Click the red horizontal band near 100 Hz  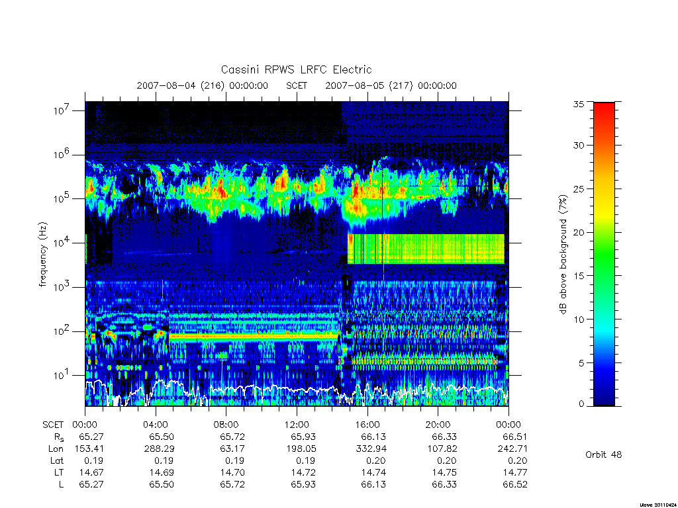(x=253, y=335)
